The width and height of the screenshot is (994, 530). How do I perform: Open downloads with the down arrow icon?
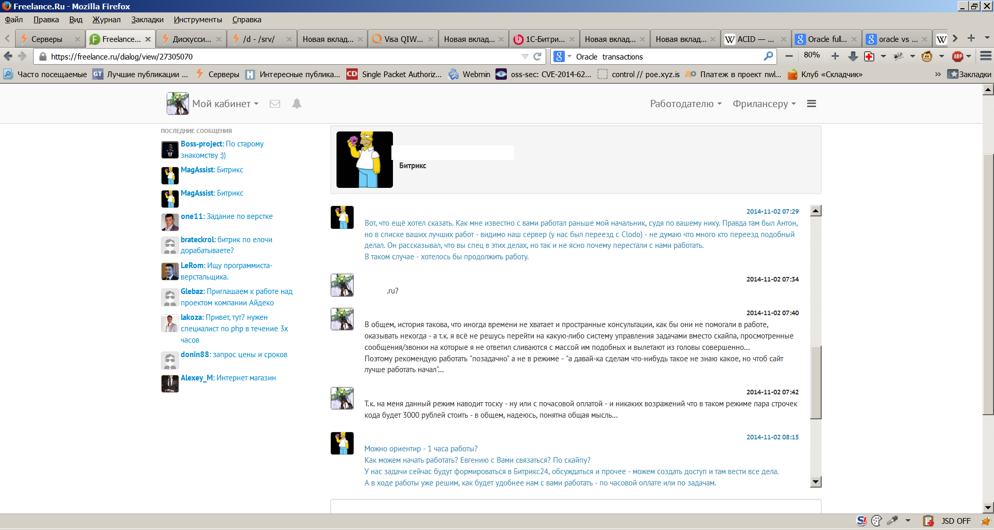[853, 56]
